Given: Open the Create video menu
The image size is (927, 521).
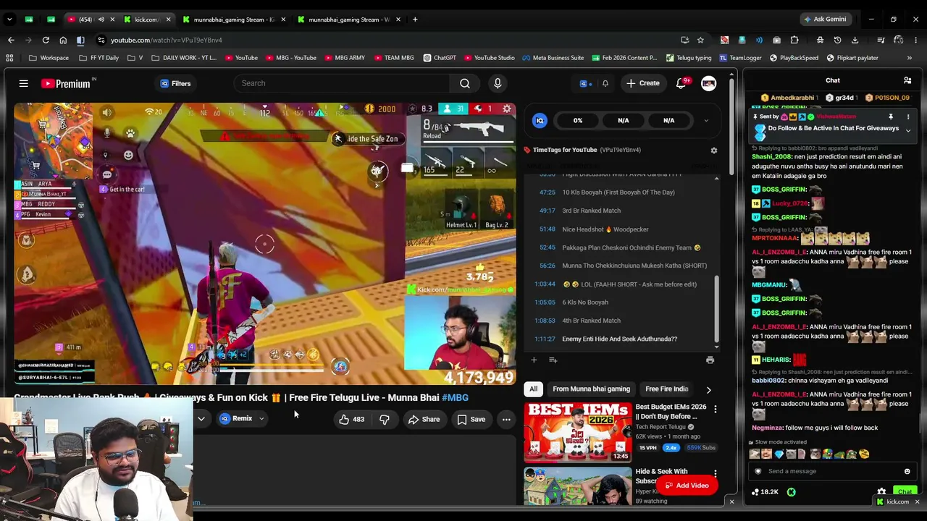Looking at the screenshot, I should [643, 83].
